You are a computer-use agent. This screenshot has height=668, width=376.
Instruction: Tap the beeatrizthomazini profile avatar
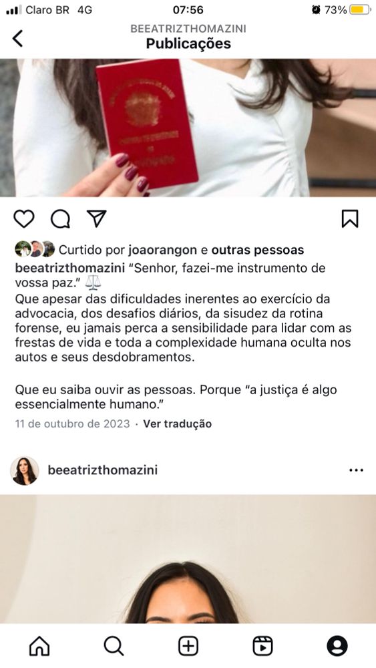pyautogui.click(x=25, y=471)
